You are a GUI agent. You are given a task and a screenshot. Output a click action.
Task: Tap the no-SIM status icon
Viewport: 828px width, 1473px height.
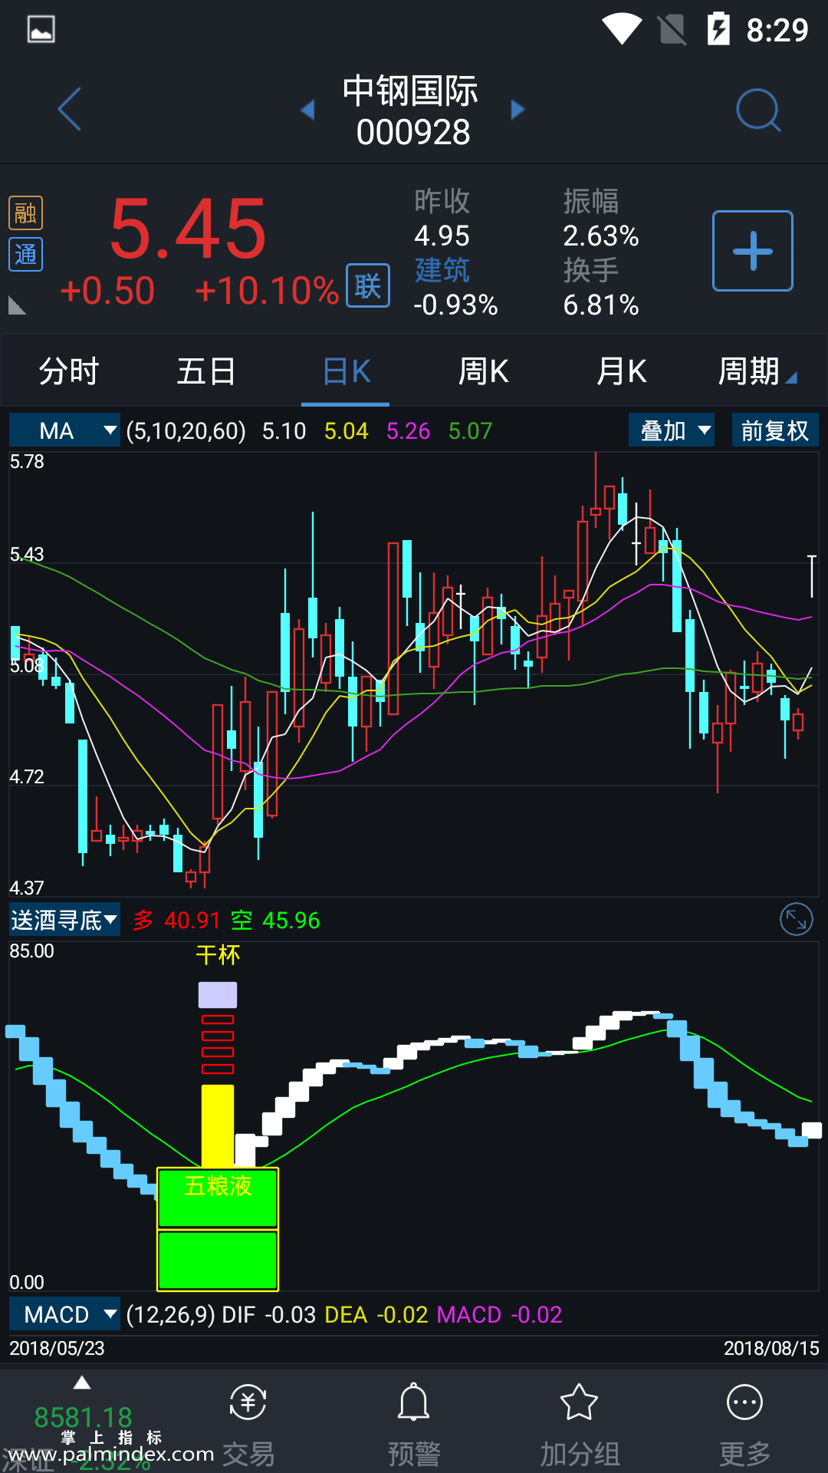tap(672, 29)
